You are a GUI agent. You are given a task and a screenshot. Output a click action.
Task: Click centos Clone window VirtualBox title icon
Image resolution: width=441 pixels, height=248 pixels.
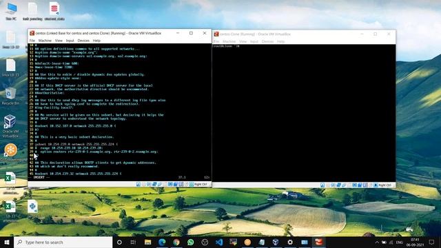[x=216, y=34]
